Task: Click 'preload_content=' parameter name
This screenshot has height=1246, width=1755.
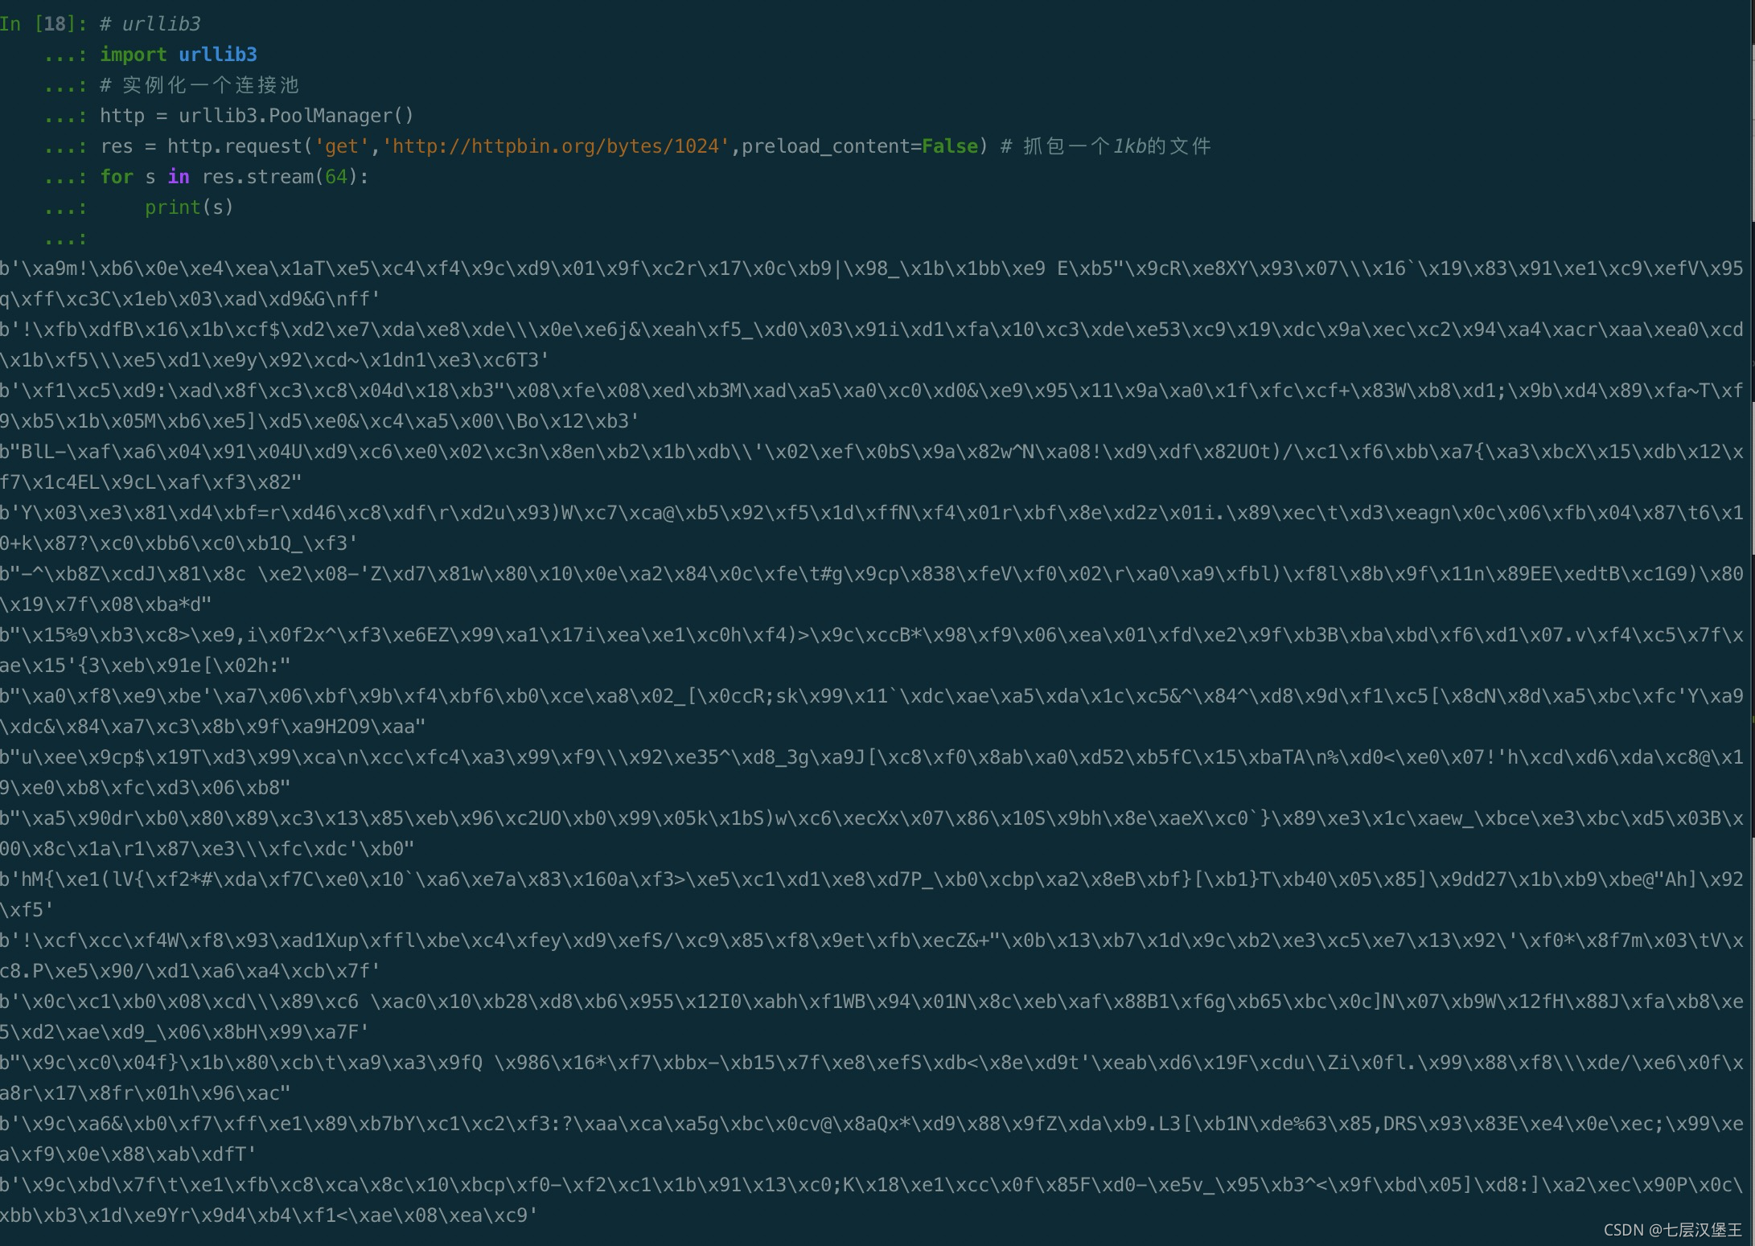Action: 832,146
